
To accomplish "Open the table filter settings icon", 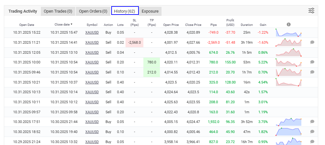I will pos(311,11).
